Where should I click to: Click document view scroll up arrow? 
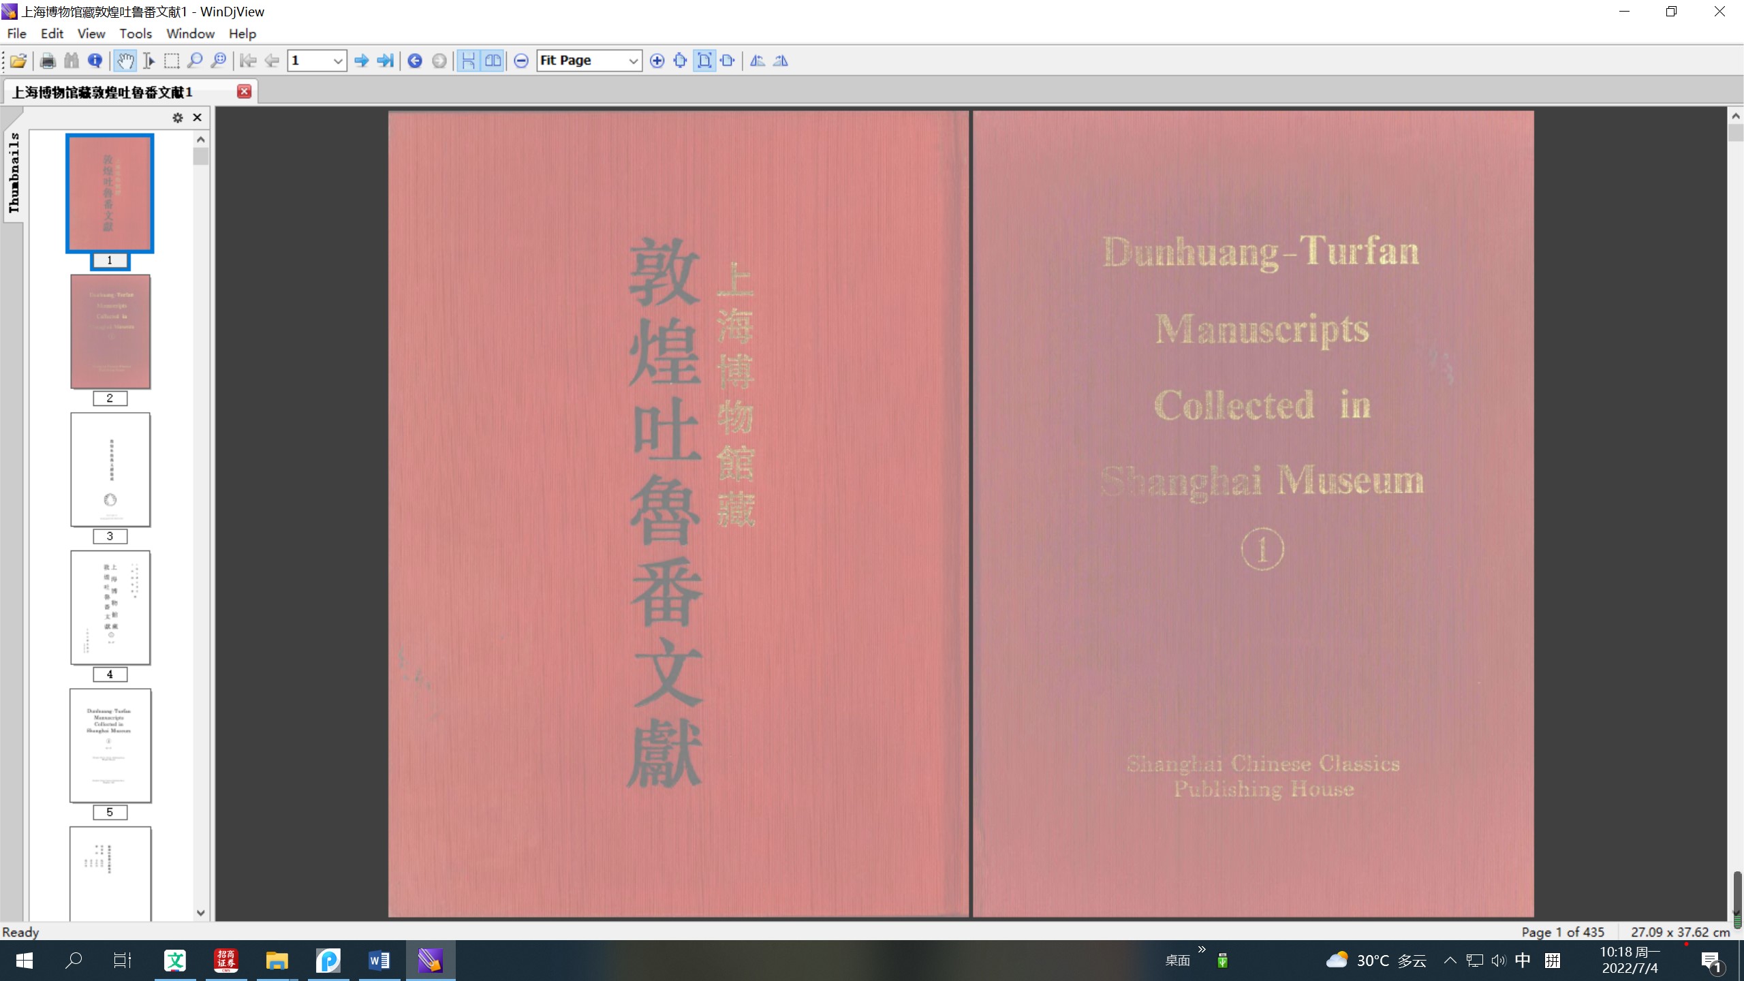point(1736,116)
